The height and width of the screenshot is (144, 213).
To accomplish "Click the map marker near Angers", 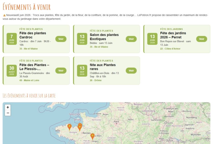I will pos(93,137).
